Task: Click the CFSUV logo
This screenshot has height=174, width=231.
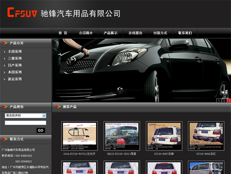Action: click(22, 12)
